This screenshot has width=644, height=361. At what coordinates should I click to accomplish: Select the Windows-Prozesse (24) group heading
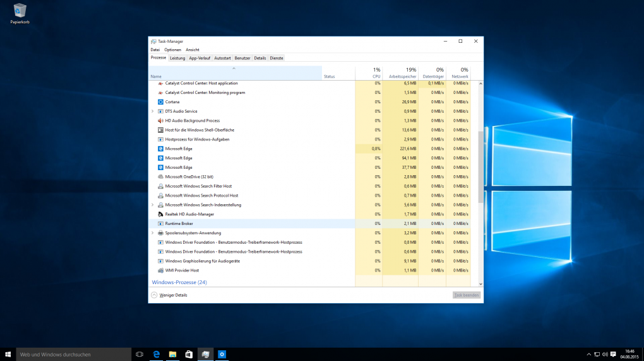[179, 282]
